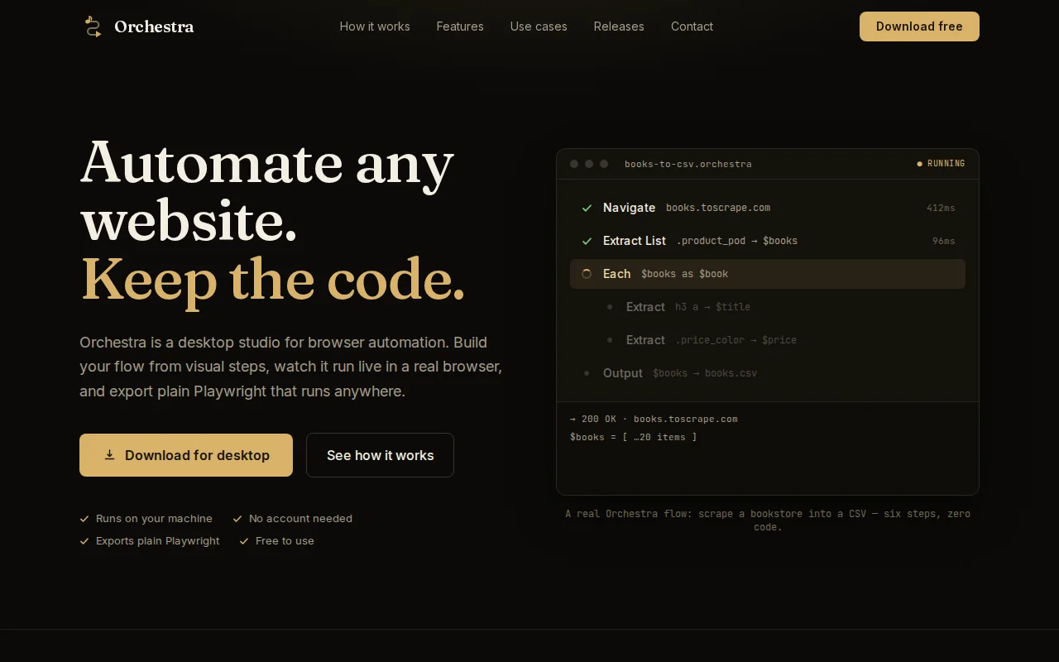
Task: Click the 'Orchestra is a desktop studio' paragraph
Action: (x=291, y=367)
